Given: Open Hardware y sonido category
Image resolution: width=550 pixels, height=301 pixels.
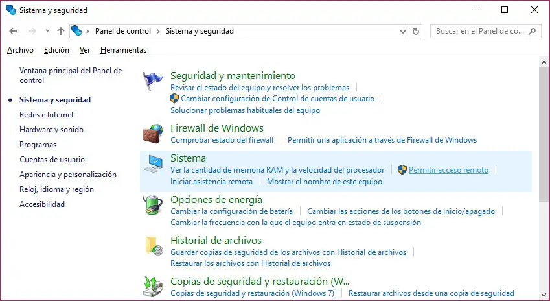Looking at the screenshot, I should tap(52, 130).
